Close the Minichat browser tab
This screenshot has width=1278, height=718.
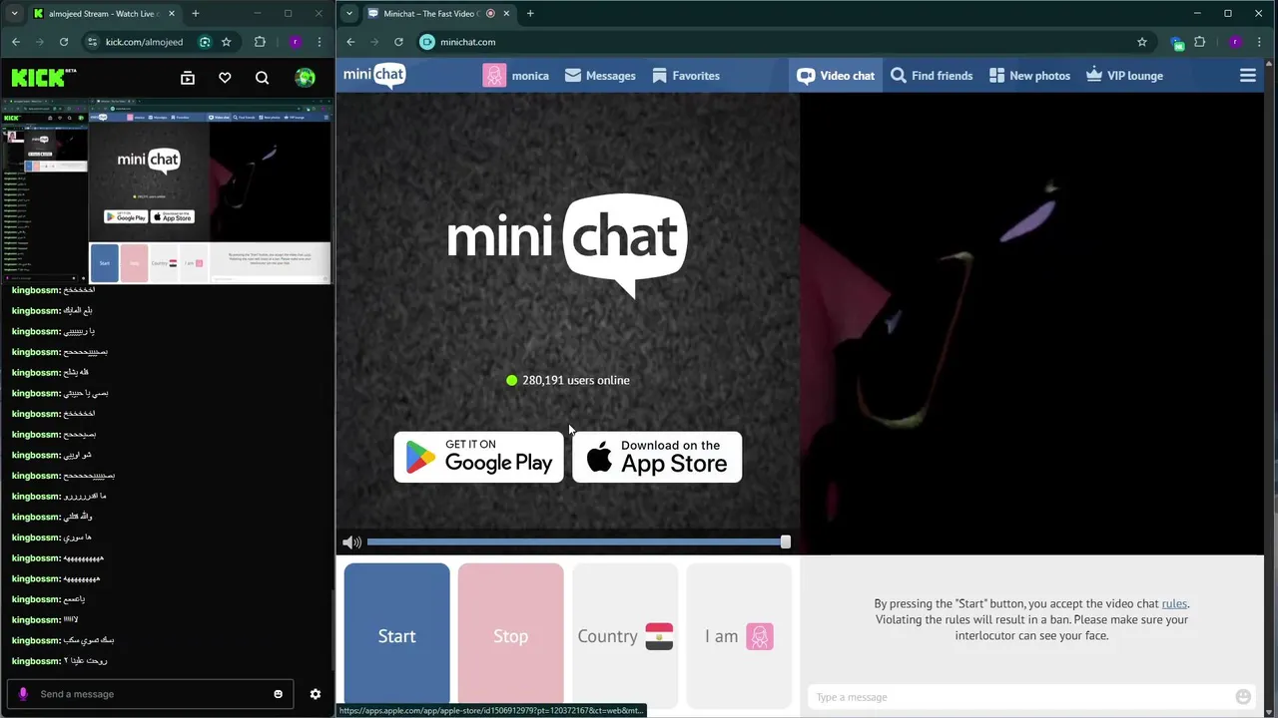pos(505,13)
